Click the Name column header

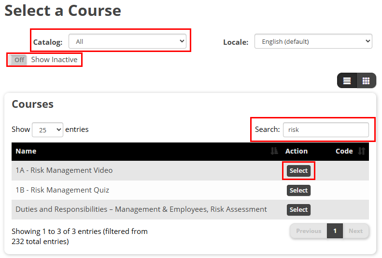(x=26, y=151)
